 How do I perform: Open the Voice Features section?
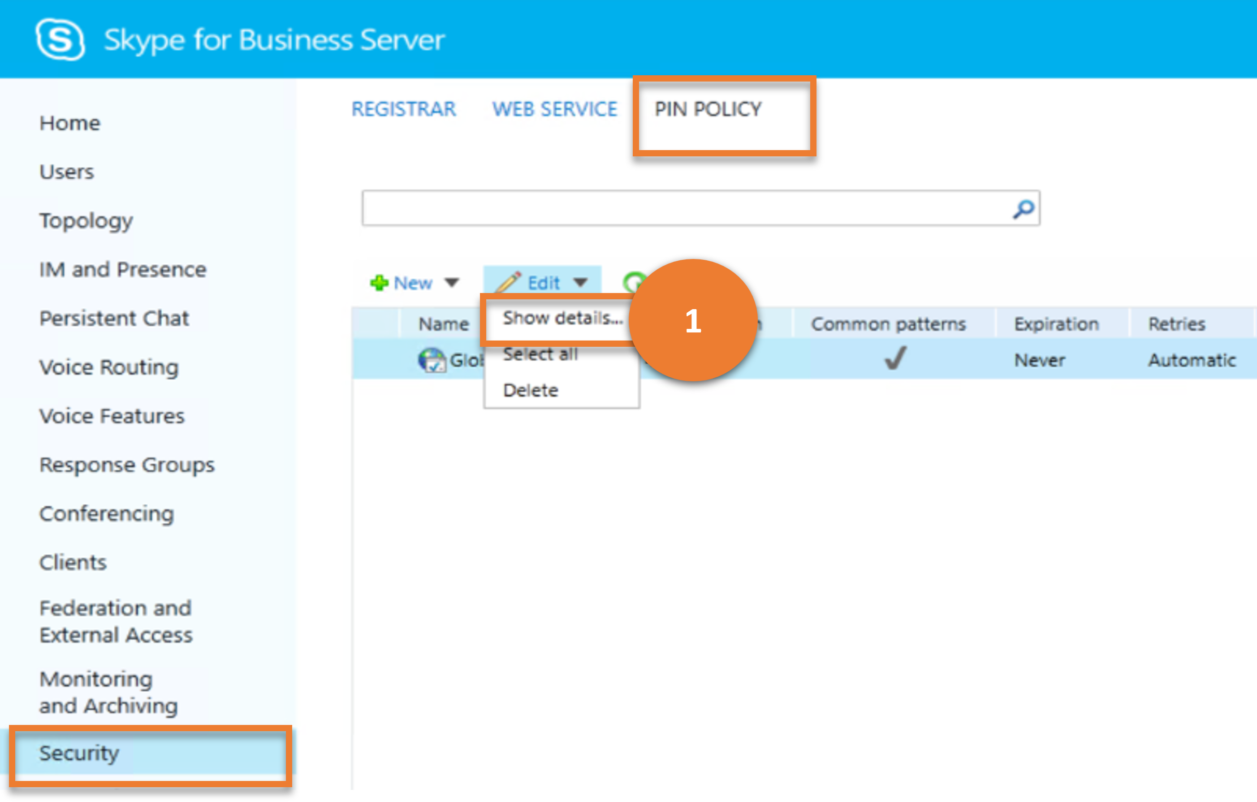112,416
